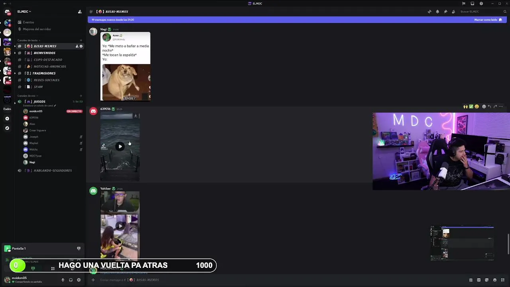
Task: Open the checkpoint flag icon in title bar
Action: pyautogui.click(x=463, y=4)
